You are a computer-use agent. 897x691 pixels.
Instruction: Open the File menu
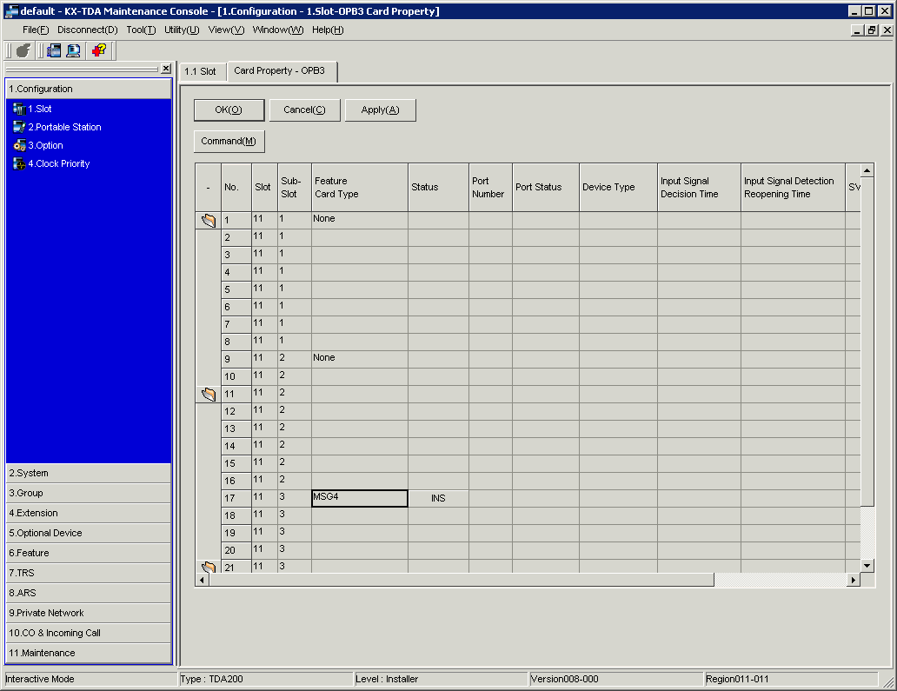coord(36,30)
